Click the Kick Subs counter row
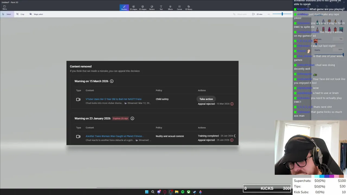The width and height of the screenshot is (347, 195). (320, 192)
